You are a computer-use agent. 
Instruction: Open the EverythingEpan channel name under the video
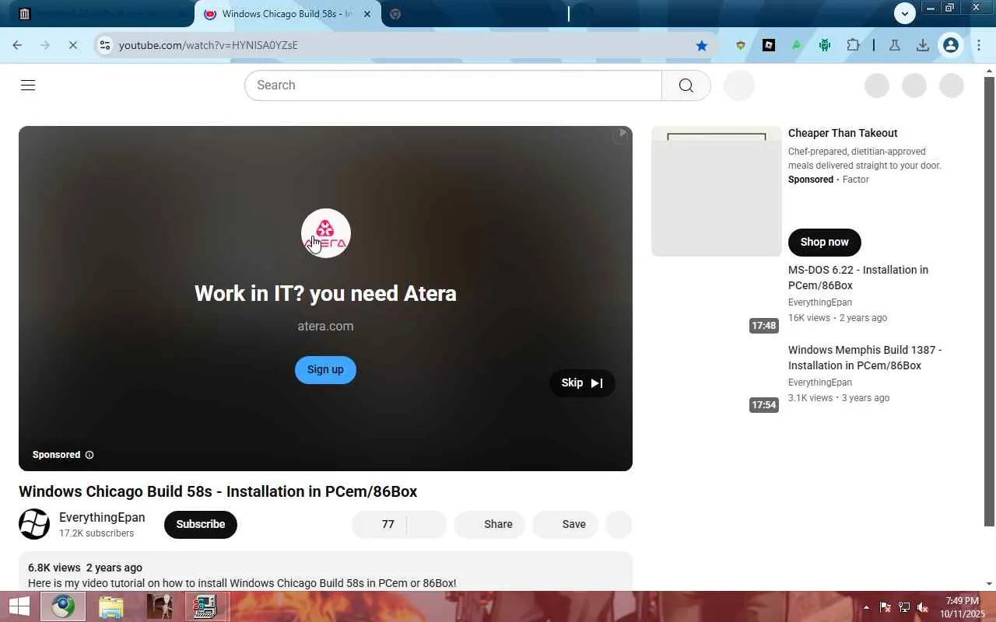click(102, 518)
